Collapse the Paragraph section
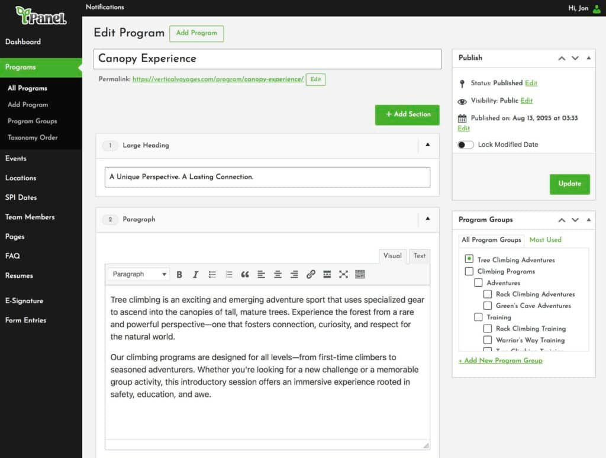606x458 pixels. point(428,219)
